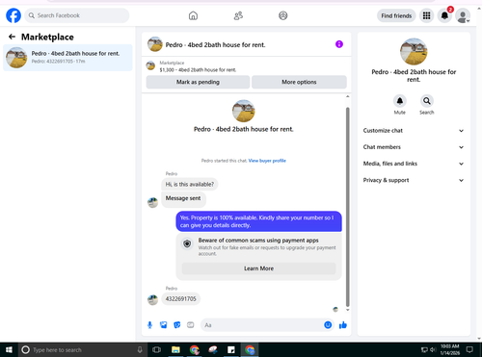482x357 pixels.
Task: Open the Friends icon in top bar
Action: click(x=238, y=15)
